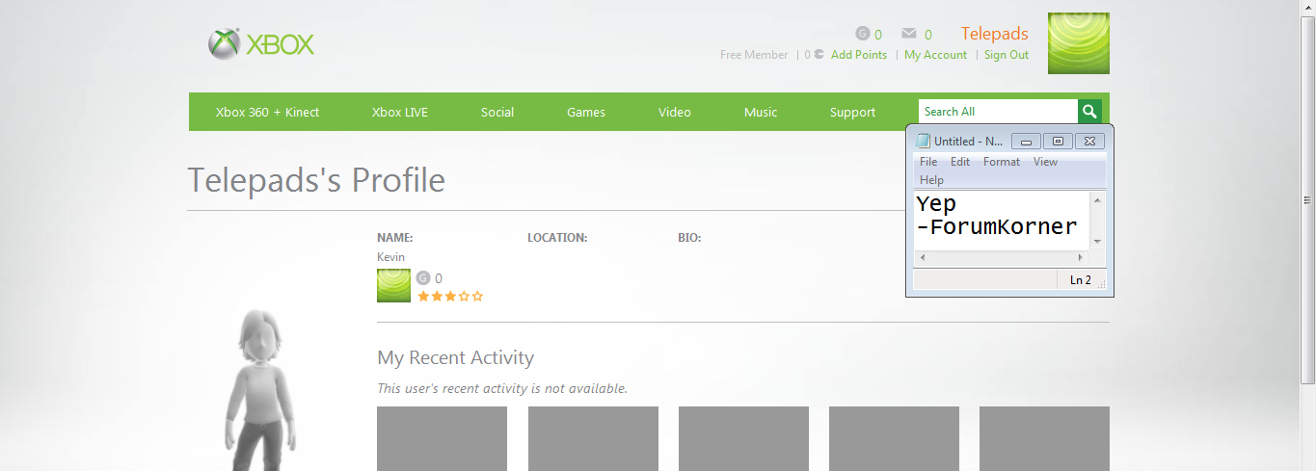This screenshot has height=471, width=1316.
Task: Click the BIO: label
Action: (x=689, y=237)
